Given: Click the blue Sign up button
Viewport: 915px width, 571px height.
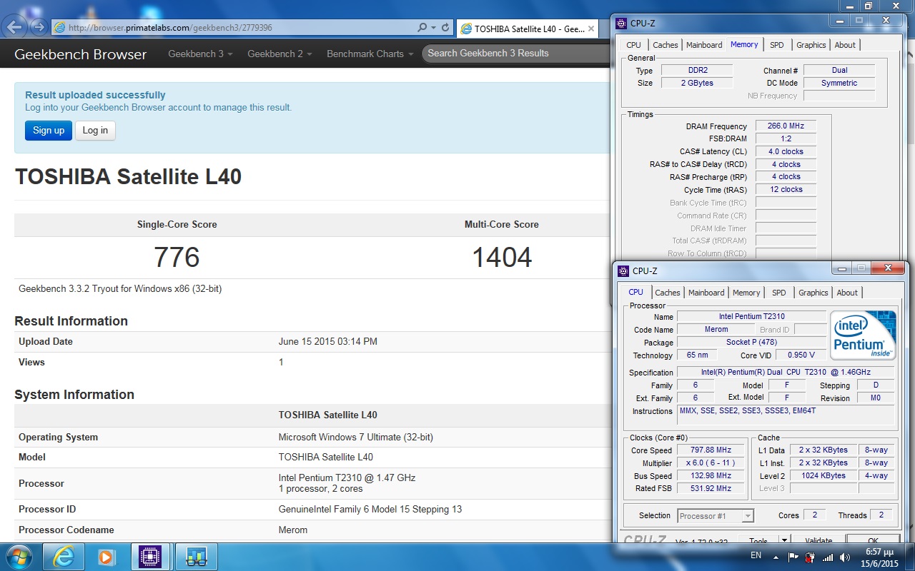Looking at the screenshot, I should point(49,130).
